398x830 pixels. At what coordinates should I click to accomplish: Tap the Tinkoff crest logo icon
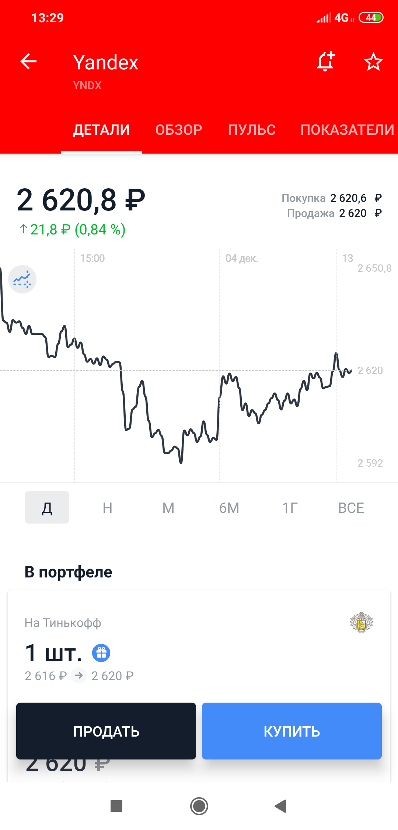click(361, 622)
